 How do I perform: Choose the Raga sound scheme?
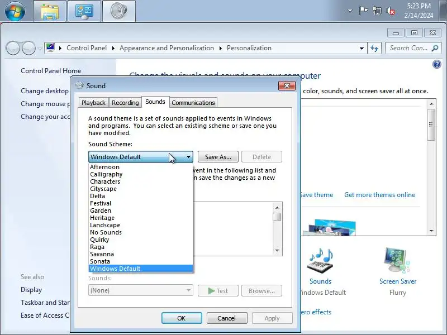pyautogui.click(x=141, y=247)
